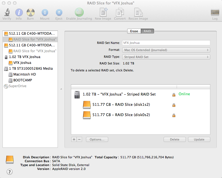Click orange disk icon for disk0s2 slice
The height and width of the screenshot is (178, 222).
(87, 115)
